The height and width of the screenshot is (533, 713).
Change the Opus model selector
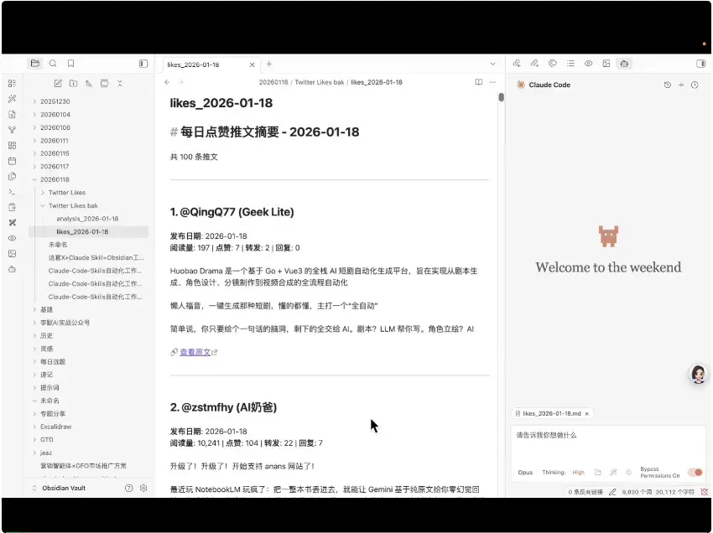pyautogui.click(x=525, y=473)
